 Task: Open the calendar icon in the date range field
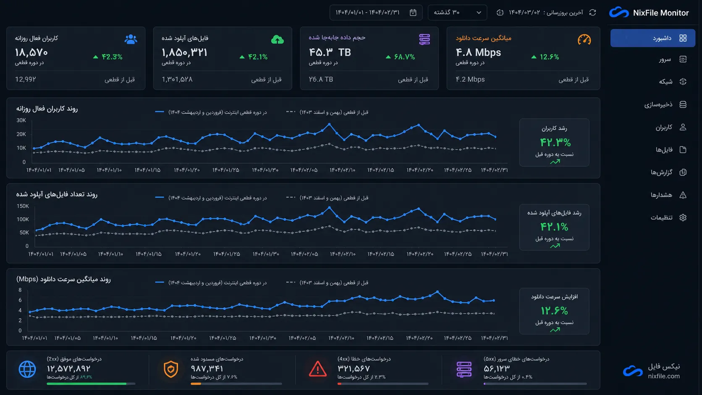coord(413,13)
